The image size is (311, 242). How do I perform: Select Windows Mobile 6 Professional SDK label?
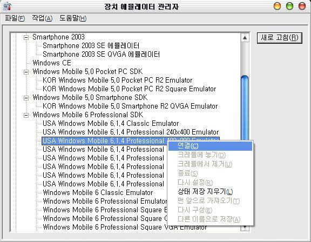[x=88, y=115]
